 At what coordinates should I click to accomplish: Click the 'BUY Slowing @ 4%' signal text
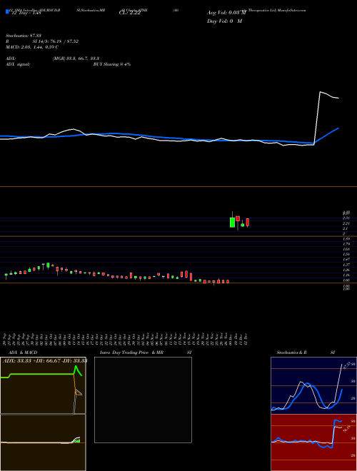point(112,64)
